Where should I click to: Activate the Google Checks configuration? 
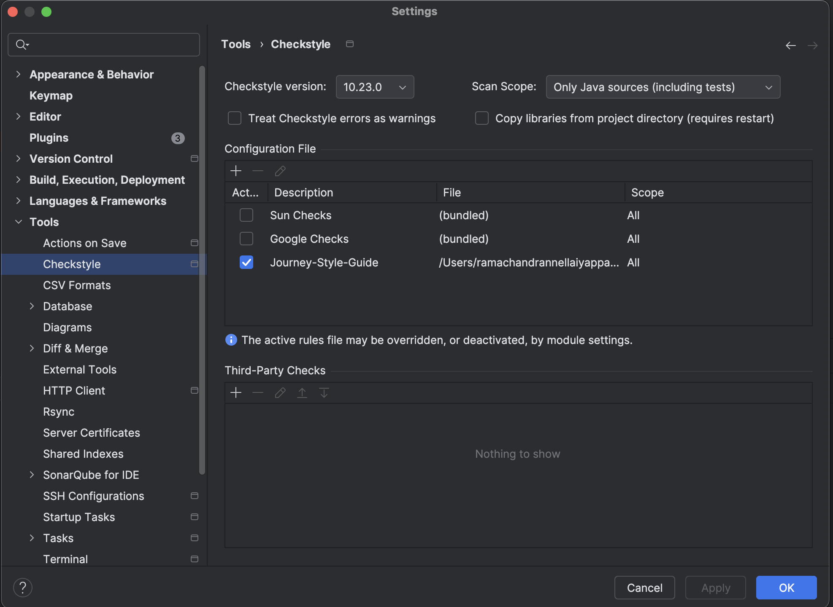pos(246,239)
